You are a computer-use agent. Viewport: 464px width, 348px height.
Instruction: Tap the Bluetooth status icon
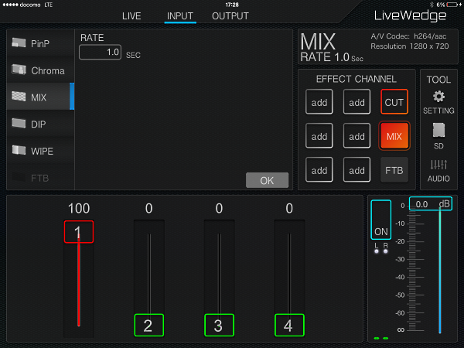pyautogui.click(x=432, y=5)
